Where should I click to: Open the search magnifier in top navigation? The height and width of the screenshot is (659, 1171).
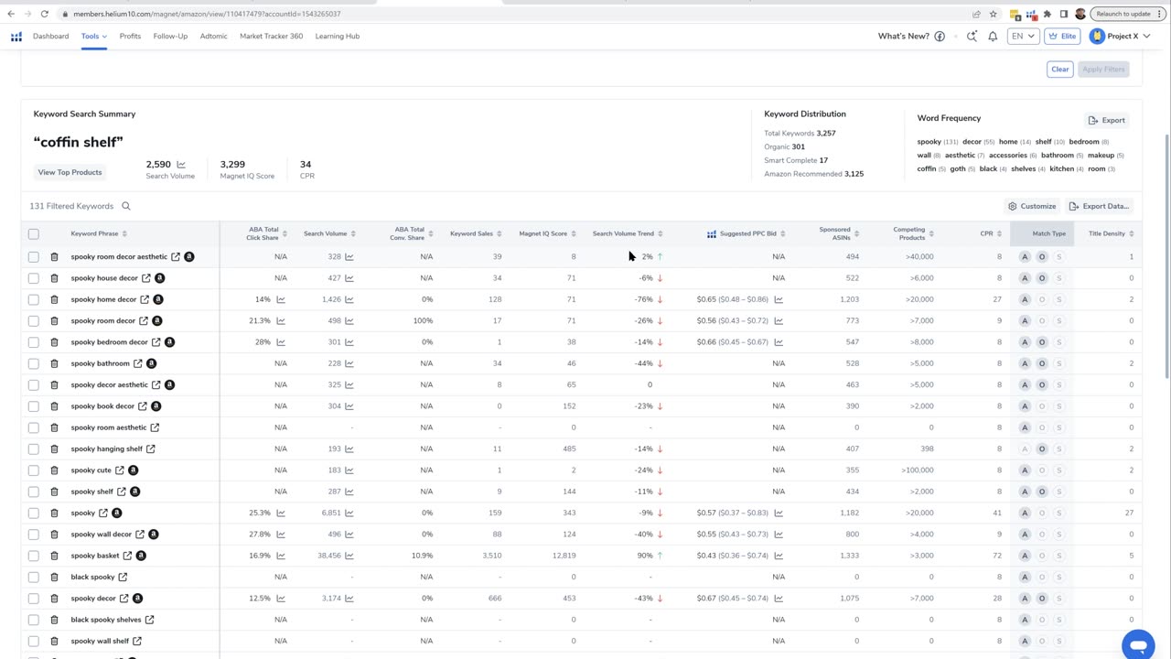click(972, 37)
